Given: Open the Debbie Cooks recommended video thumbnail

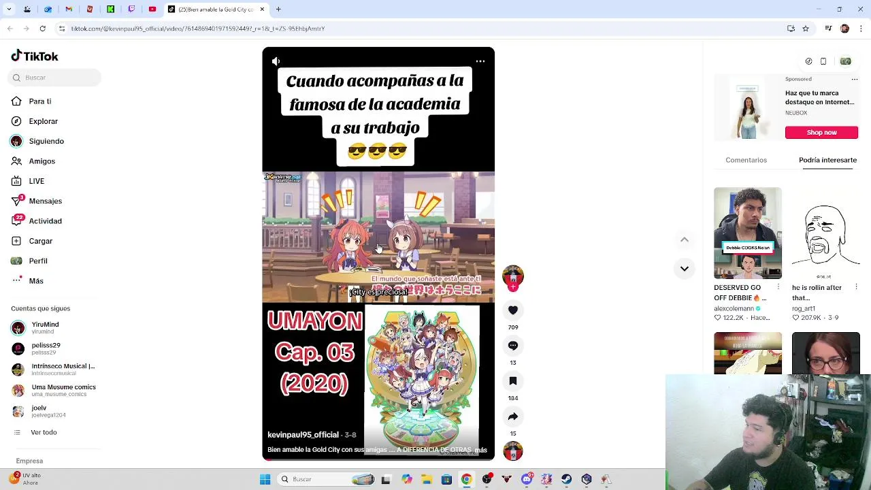Looking at the screenshot, I should [x=748, y=233].
